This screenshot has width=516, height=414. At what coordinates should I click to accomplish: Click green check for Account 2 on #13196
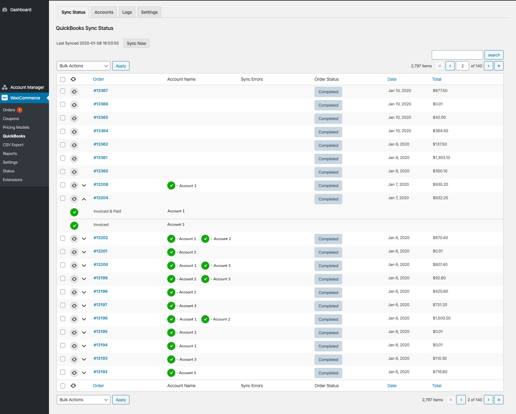pyautogui.click(x=205, y=319)
